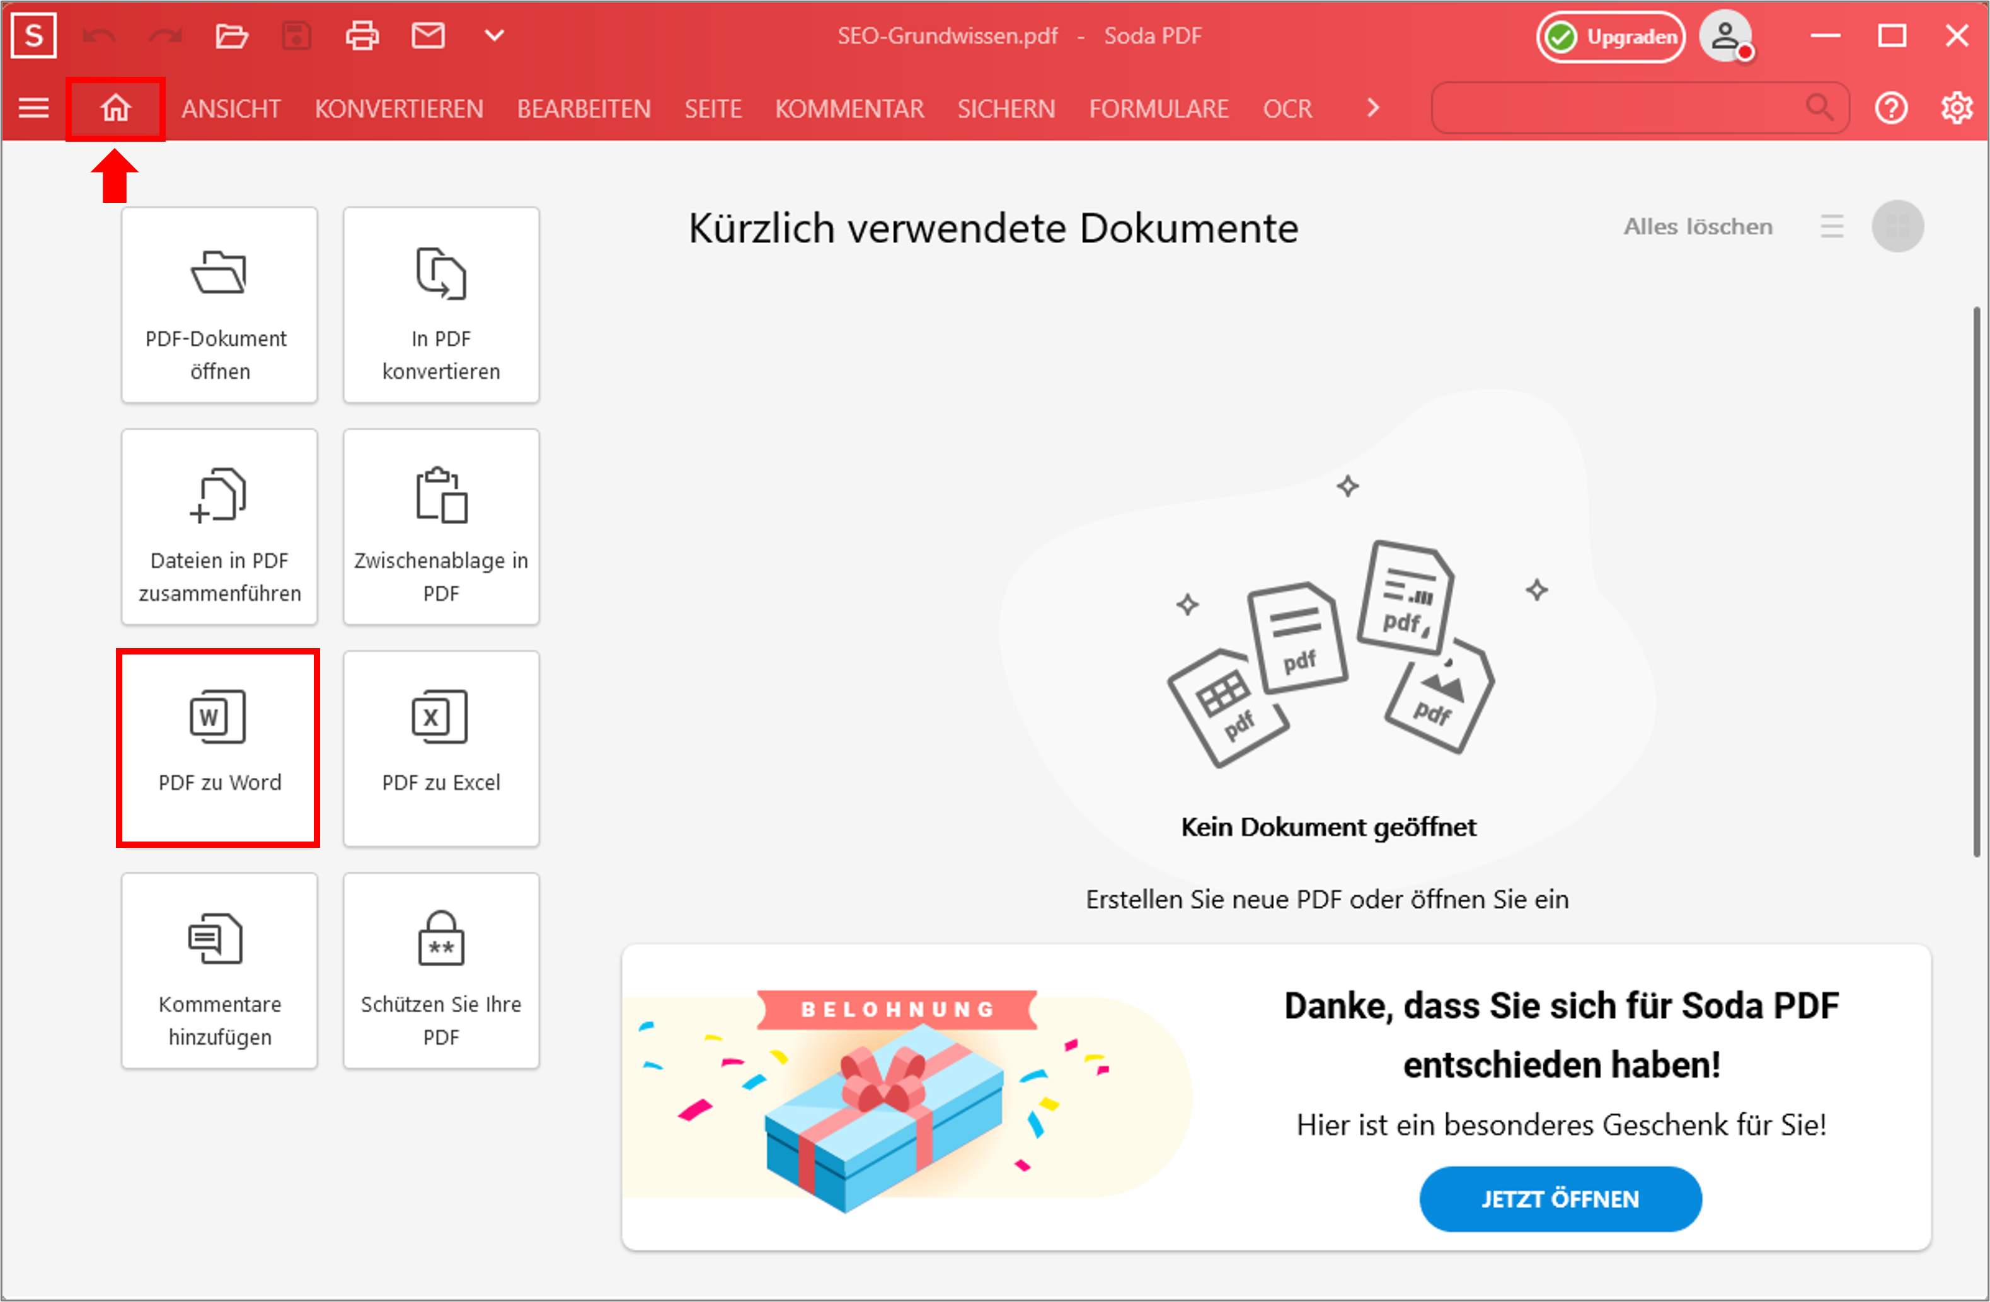
Task: Switch recent documents to list view
Action: (x=1831, y=227)
